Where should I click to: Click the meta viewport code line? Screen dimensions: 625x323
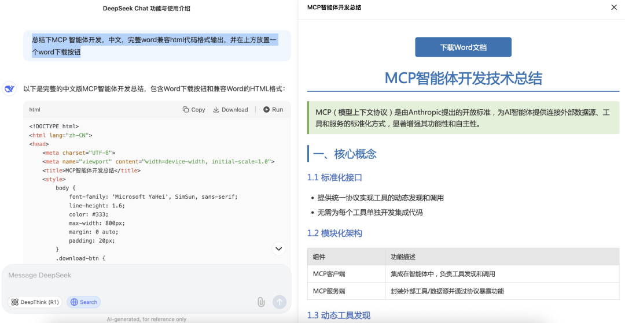159,162
